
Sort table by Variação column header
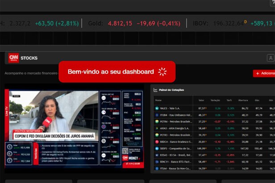(x=215, y=100)
